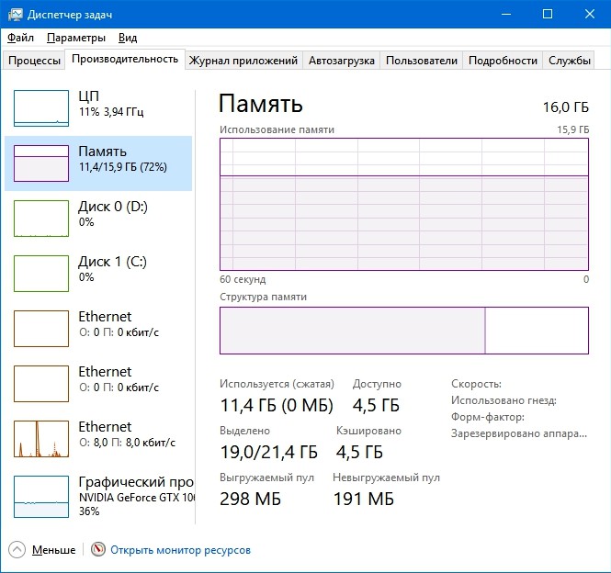Click the Открыть монитор ресурсов link

point(180,550)
